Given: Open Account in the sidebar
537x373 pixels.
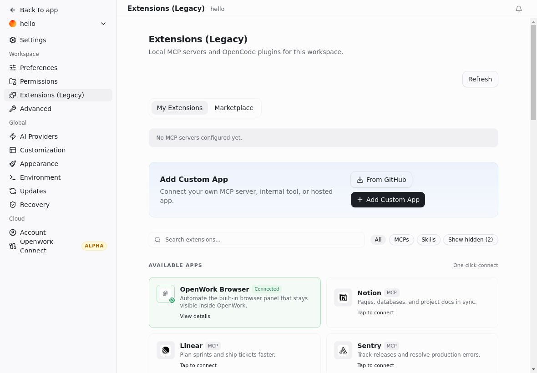Looking at the screenshot, I should click(58, 232).
